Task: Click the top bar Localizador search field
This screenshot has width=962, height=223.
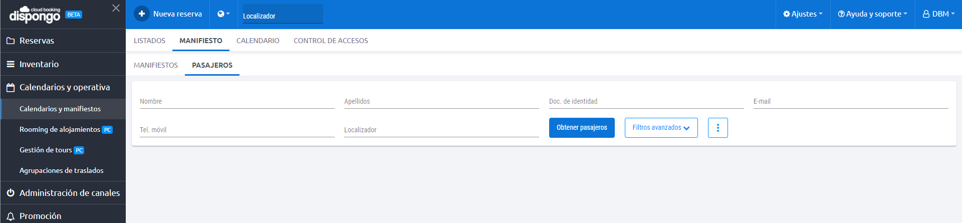Action: coord(283,14)
